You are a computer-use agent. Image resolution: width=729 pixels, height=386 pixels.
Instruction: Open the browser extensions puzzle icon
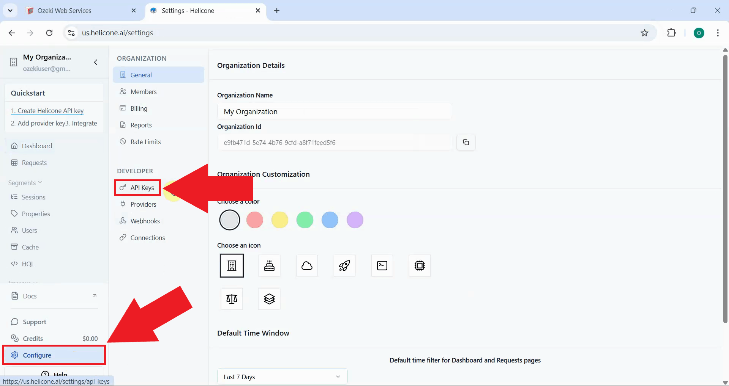pyautogui.click(x=671, y=33)
